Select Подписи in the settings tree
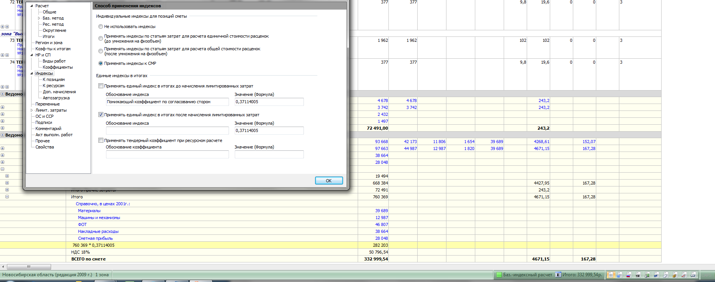This screenshot has width=715, height=282. 44,123
